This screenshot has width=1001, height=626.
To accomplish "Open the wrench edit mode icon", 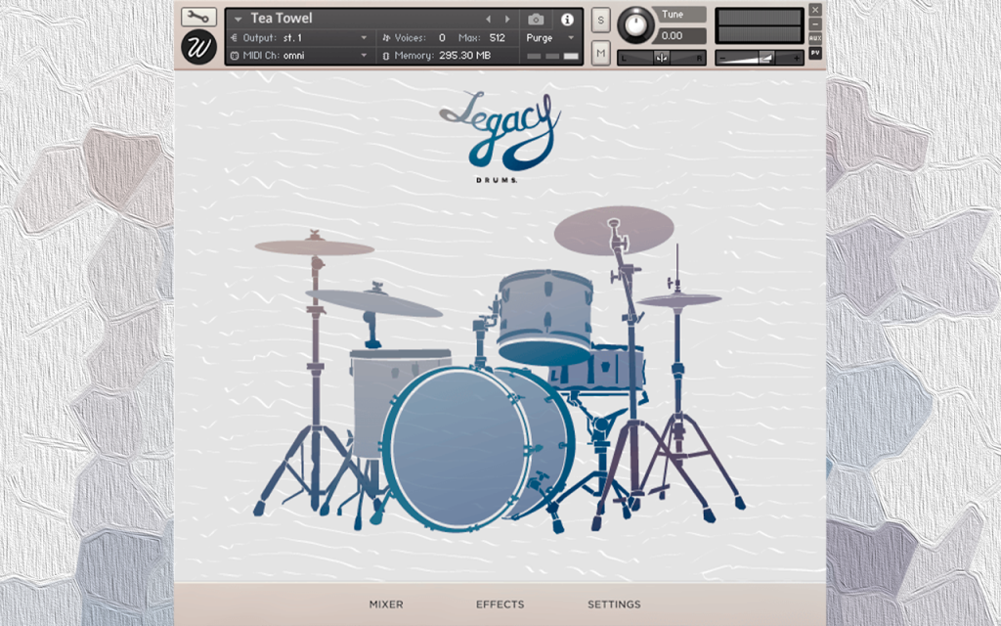I will (198, 17).
